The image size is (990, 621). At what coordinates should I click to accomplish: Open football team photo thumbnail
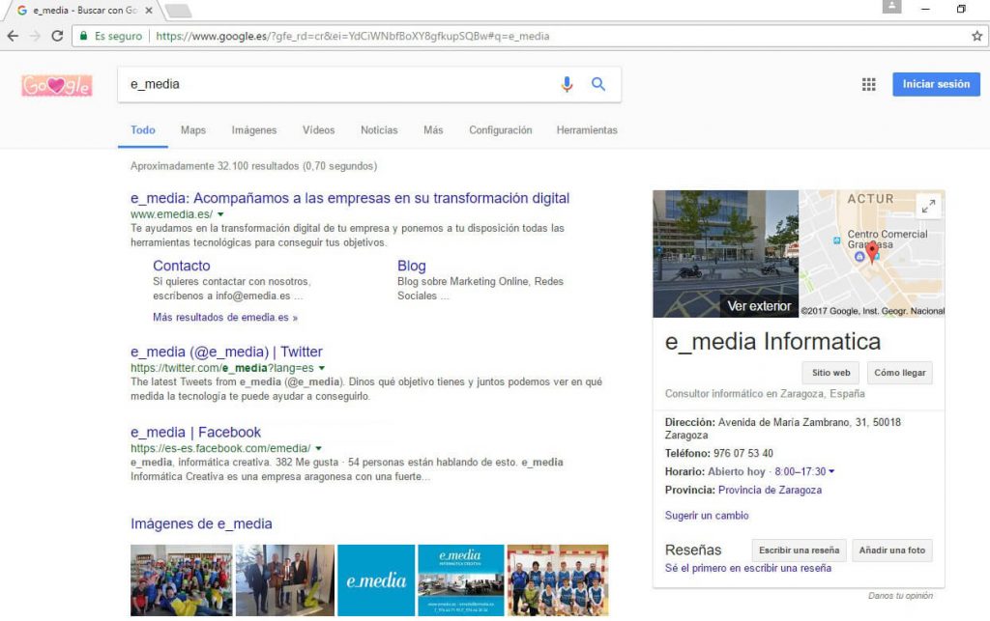pos(558,580)
